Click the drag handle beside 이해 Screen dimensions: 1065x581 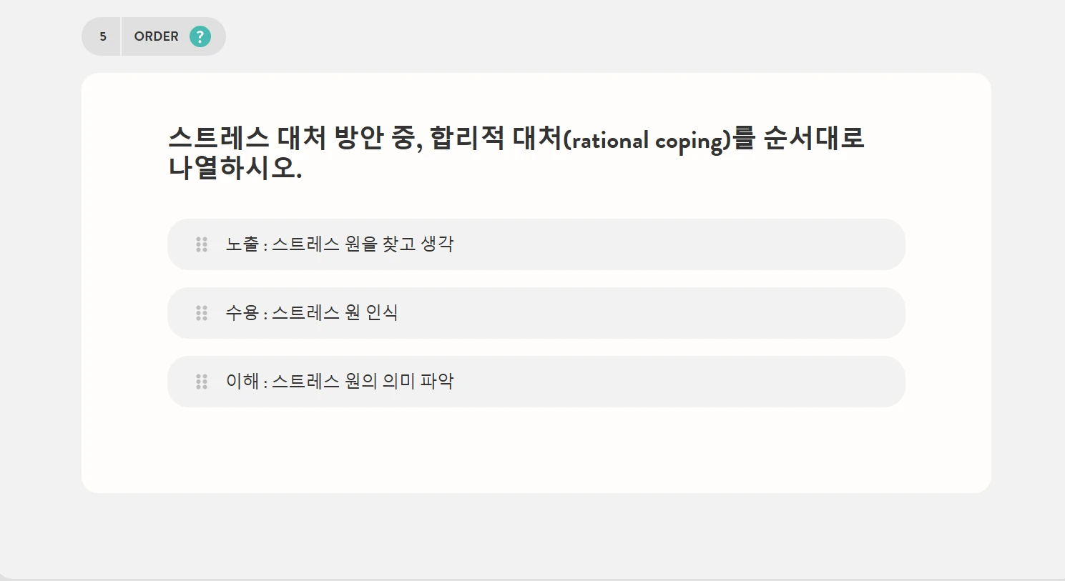click(202, 382)
